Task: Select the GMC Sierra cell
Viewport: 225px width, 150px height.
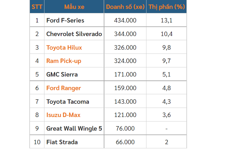Action: pos(62,74)
